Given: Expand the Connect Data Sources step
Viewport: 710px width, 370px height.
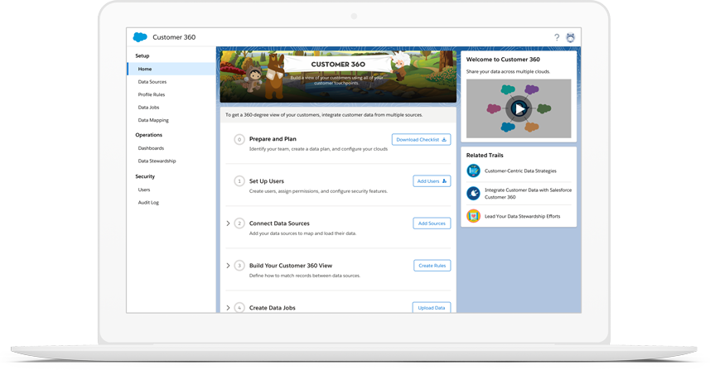Looking at the screenshot, I should 228,223.
